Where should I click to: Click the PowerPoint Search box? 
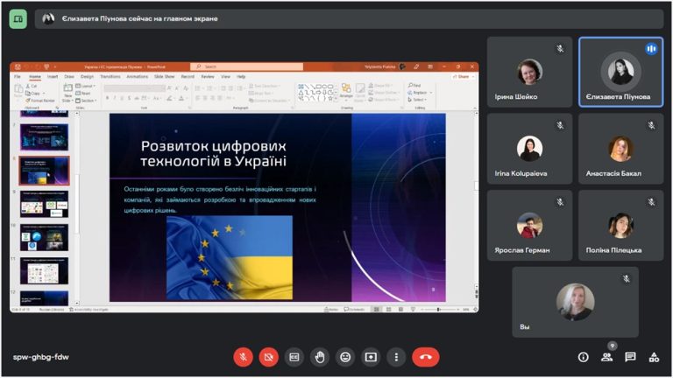point(247,66)
